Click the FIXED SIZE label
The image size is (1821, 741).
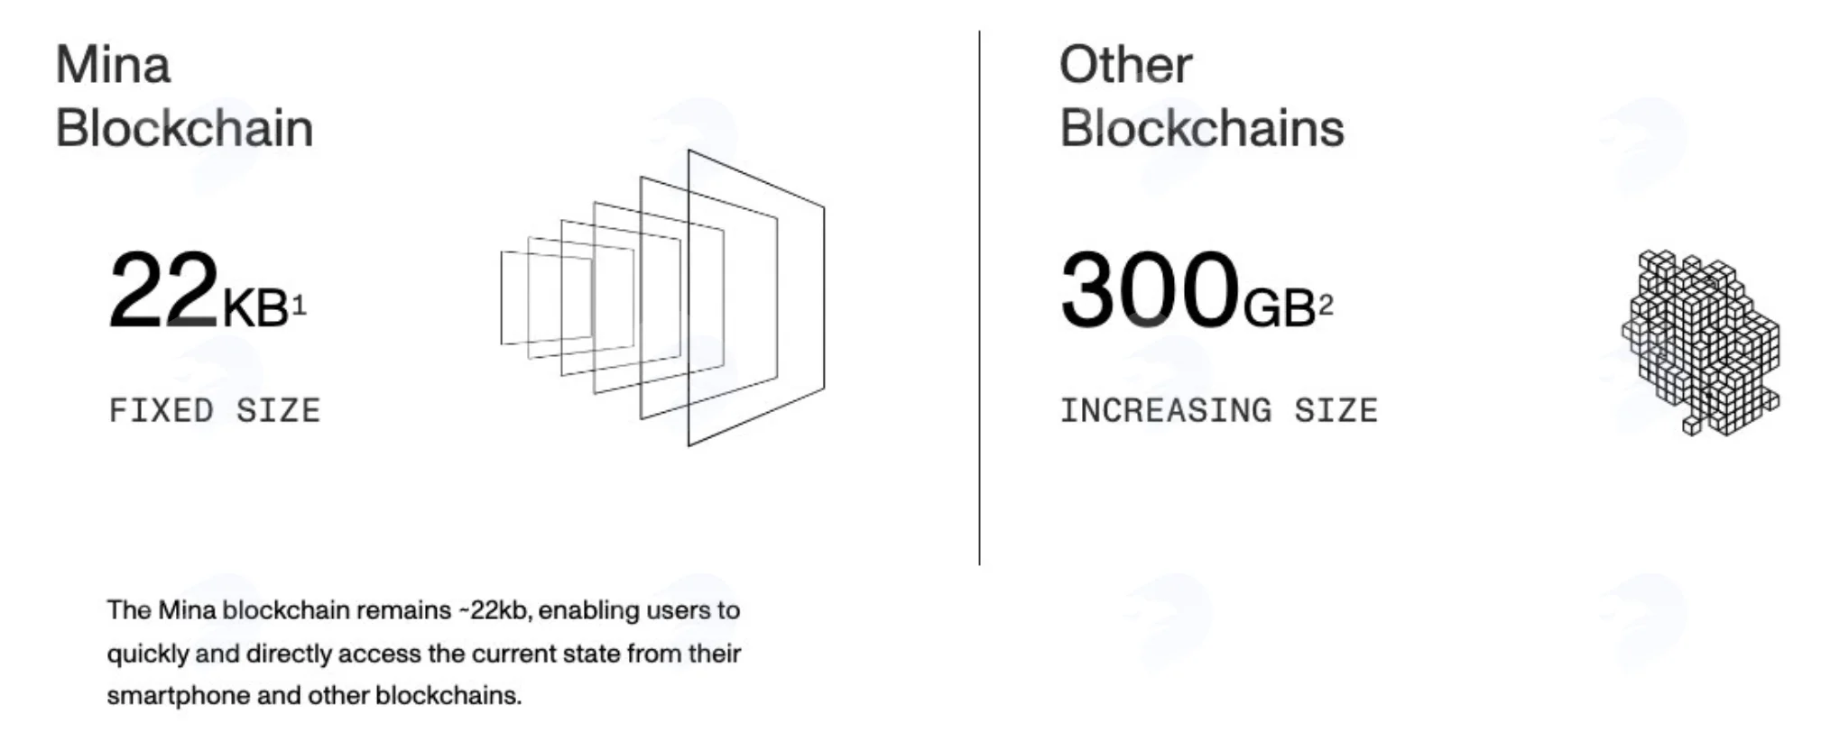(x=215, y=411)
